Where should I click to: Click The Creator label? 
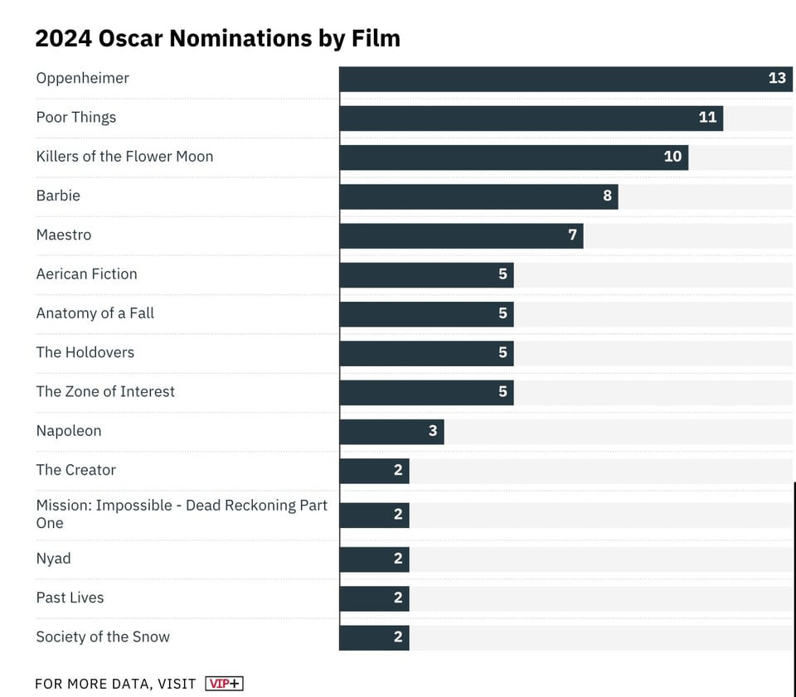pyautogui.click(x=75, y=470)
